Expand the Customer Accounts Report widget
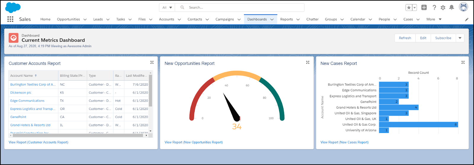 click(x=152, y=62)
